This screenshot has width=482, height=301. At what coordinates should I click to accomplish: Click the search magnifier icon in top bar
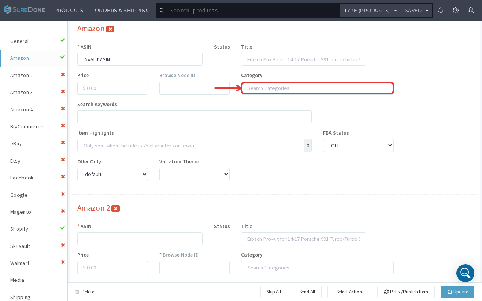coord(162,11)
